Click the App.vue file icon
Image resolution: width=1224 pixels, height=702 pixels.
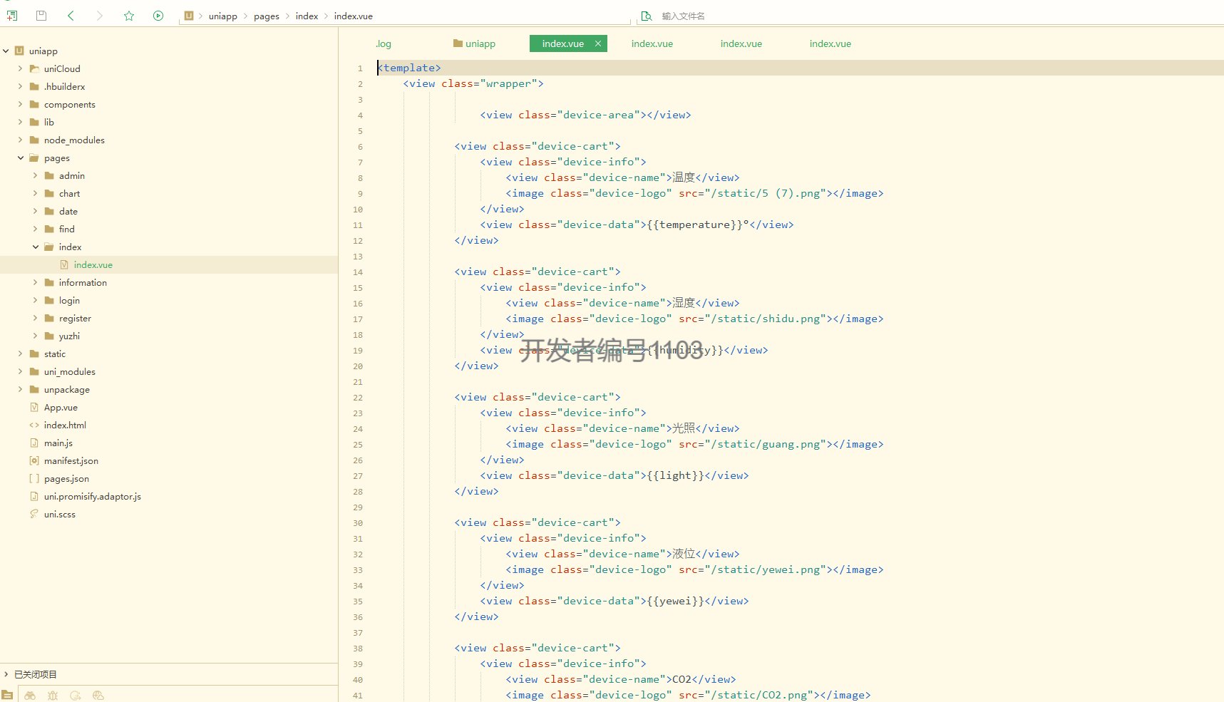coord(34,408)
